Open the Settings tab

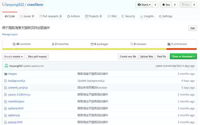coord(165,16)
